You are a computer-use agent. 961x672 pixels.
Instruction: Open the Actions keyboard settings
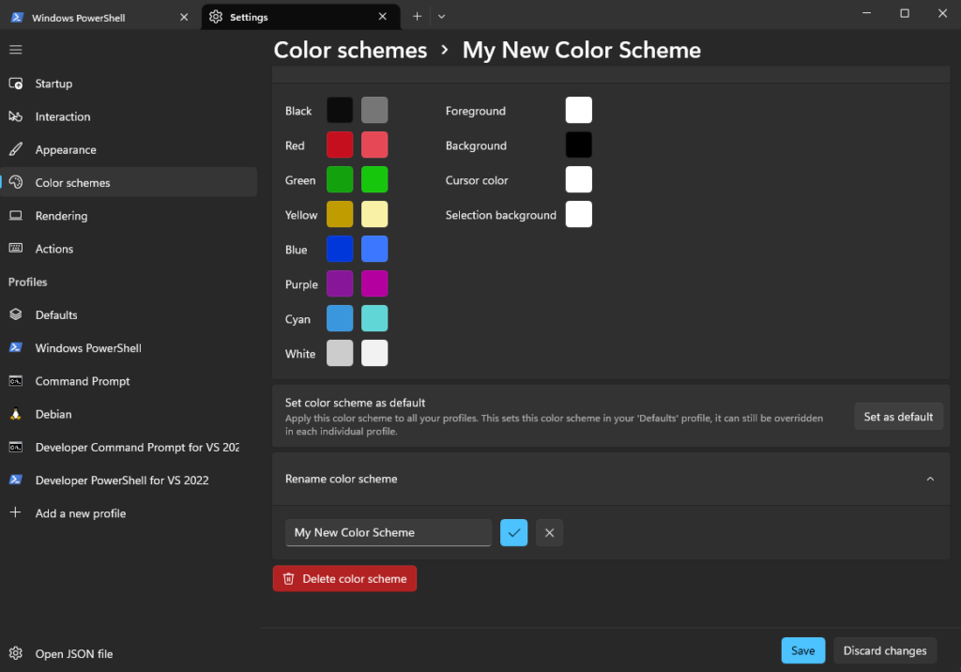53,249
